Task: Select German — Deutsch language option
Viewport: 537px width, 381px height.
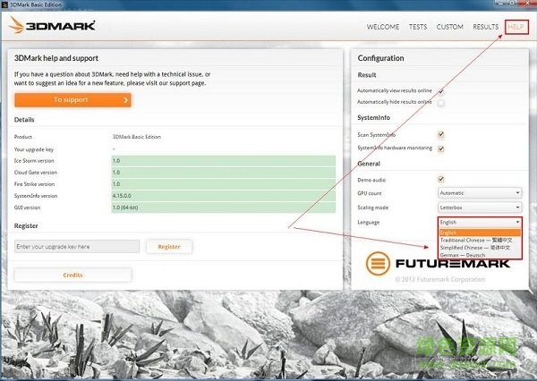Action: [x=480, y=255]
